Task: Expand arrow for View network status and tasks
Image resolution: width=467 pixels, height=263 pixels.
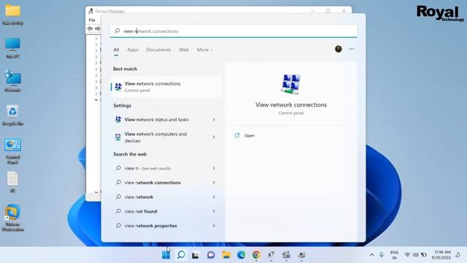Action: [214, 120]
